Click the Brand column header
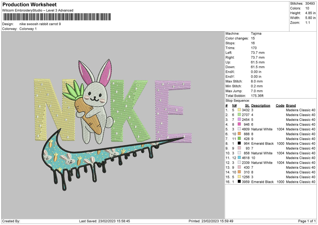 [291, 105]
